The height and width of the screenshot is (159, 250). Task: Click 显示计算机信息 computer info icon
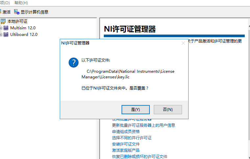(16, 12)
